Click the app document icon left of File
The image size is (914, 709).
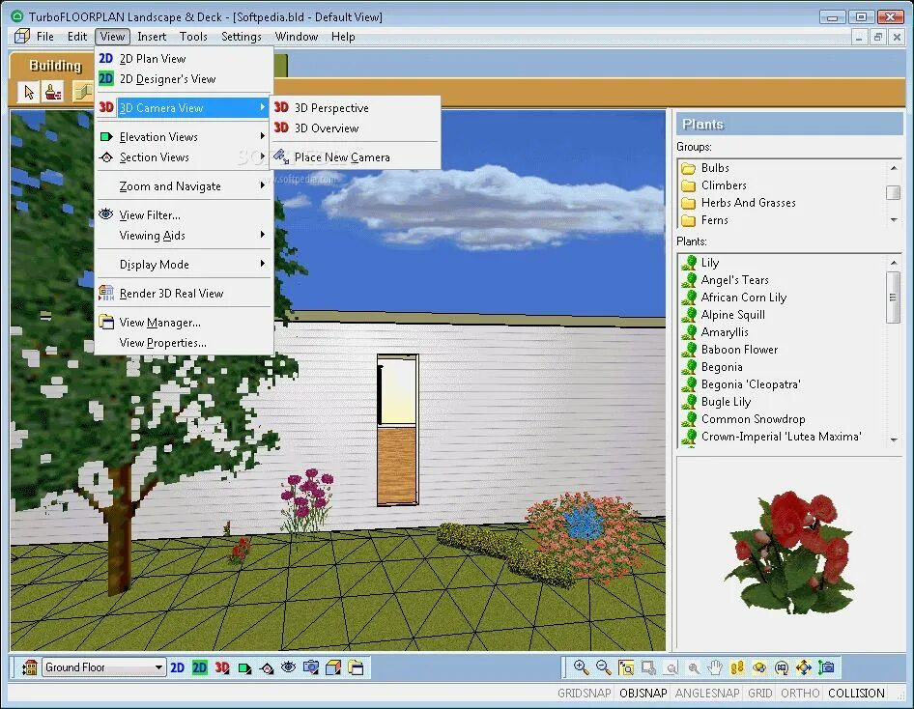tap(22, 36)
